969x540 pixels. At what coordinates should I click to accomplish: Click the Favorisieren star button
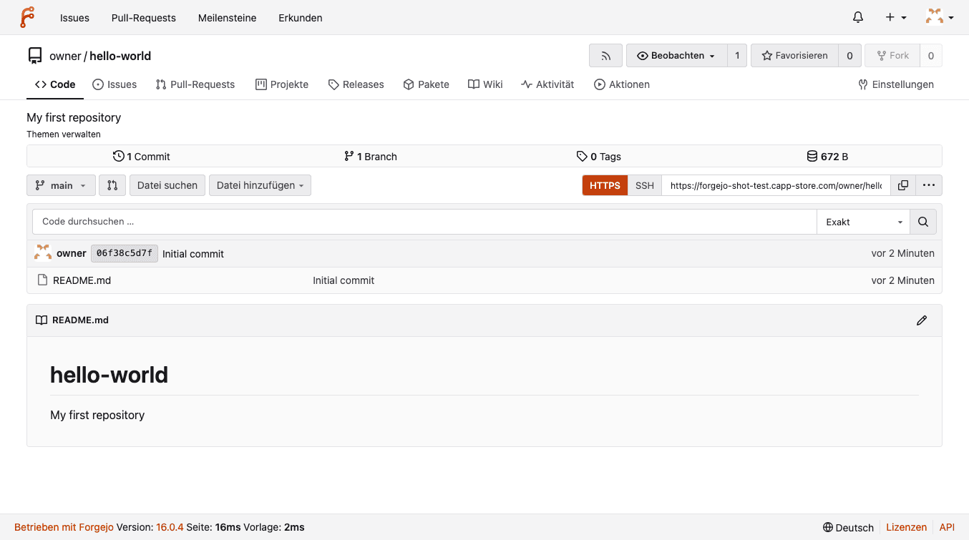(794, 56)
